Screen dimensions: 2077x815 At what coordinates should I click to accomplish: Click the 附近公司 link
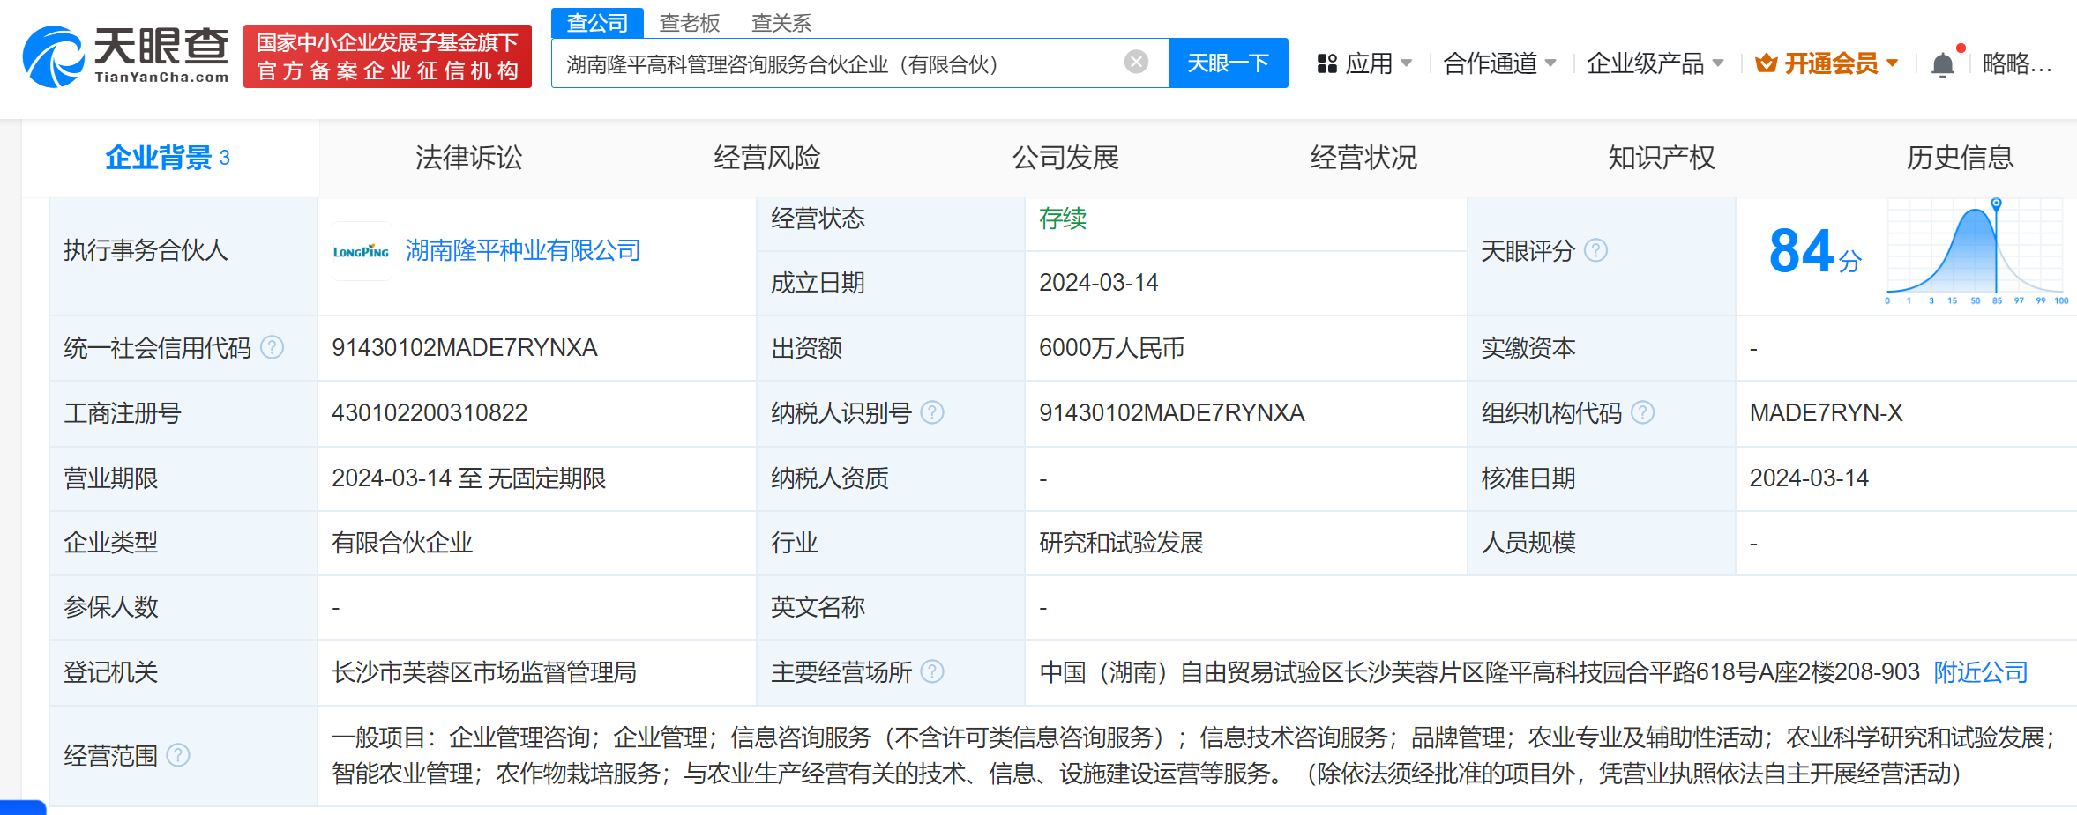tap(1980, 672)
